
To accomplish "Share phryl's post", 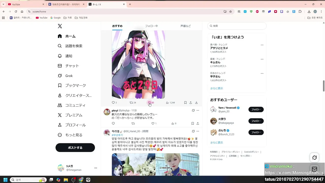I will click(198, 124).
